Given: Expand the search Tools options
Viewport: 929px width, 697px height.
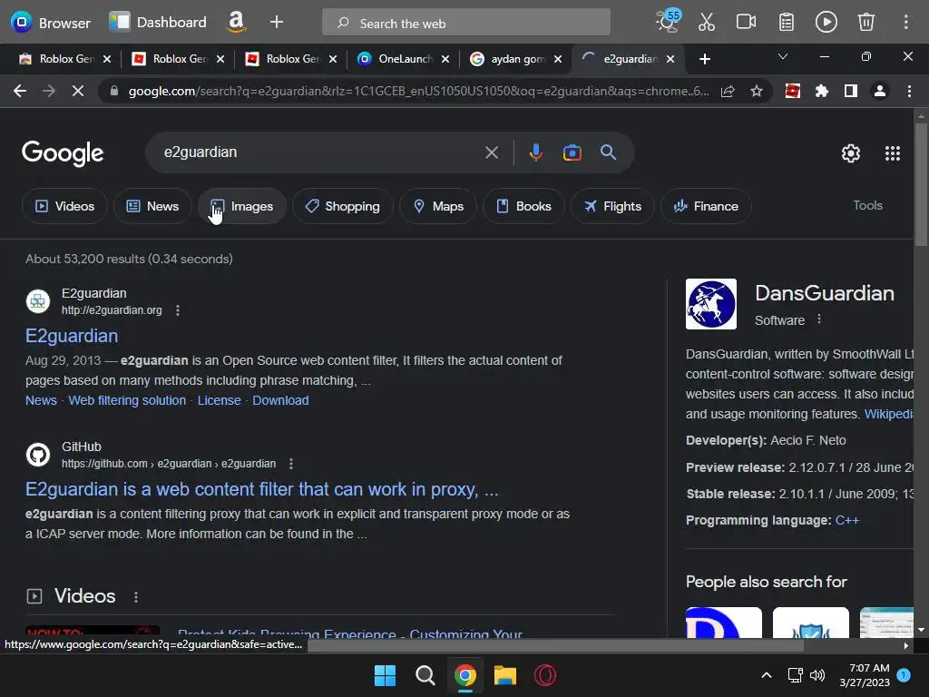Looking at the screenshot, I should (867, 206).
